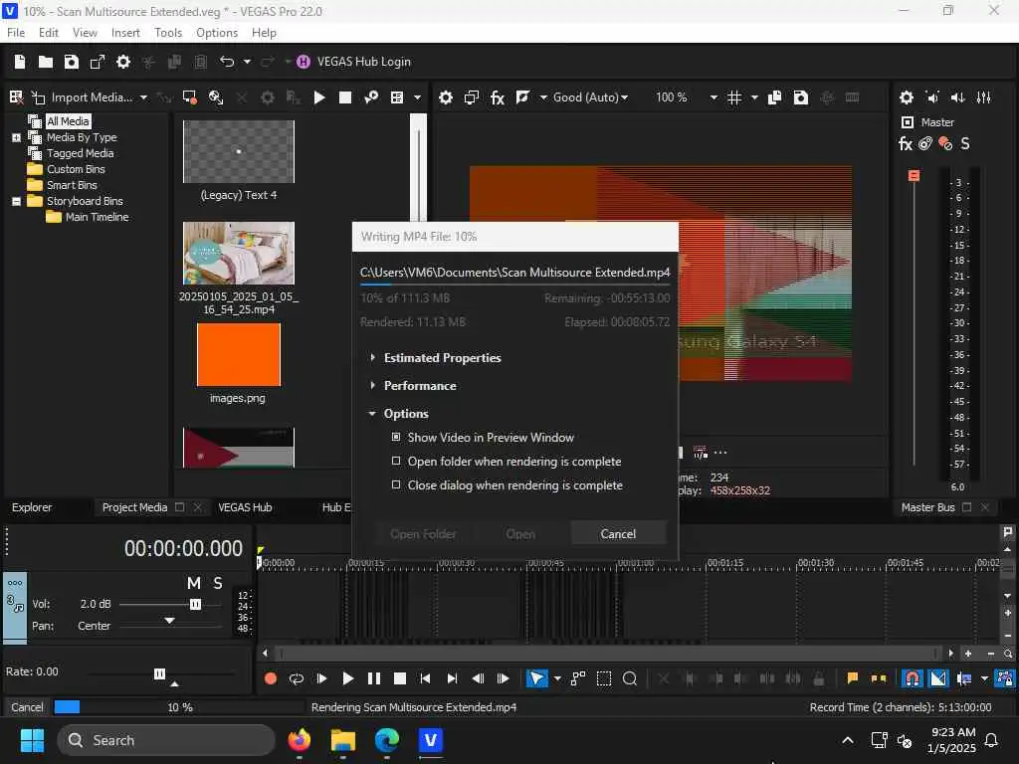
Task: Switch to Explorer tab
Action: tap(32, 507)
